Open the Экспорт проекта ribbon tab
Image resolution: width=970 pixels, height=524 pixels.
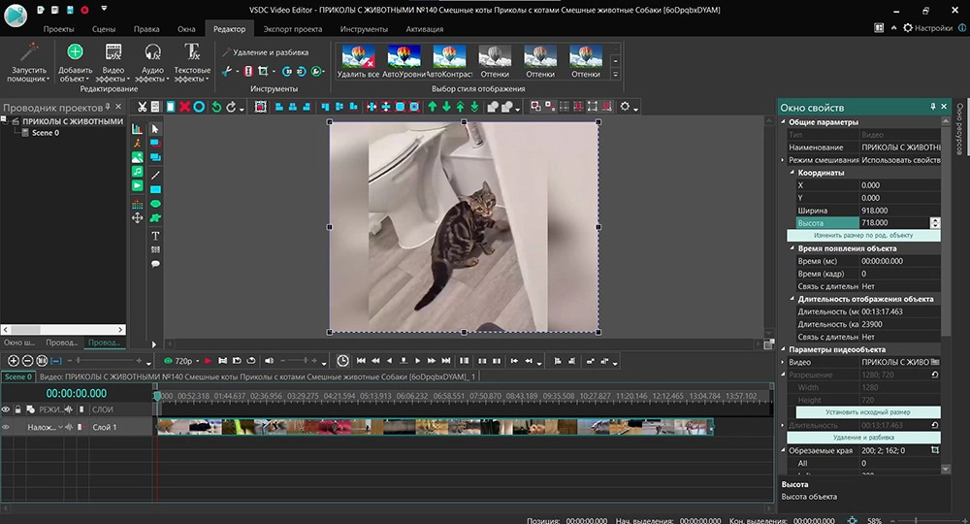click(x=293, y=29)
